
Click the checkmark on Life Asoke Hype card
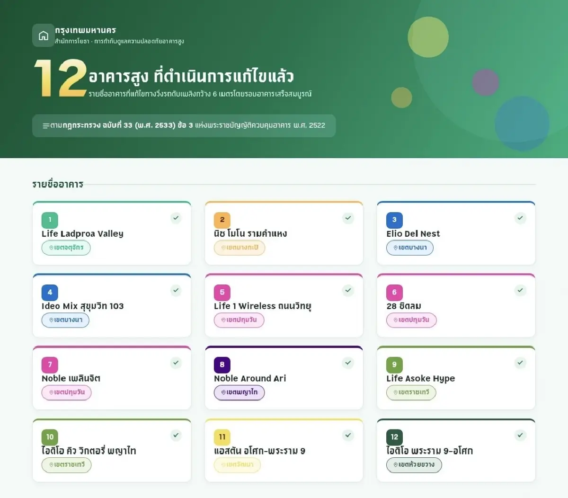click(520, 363)
